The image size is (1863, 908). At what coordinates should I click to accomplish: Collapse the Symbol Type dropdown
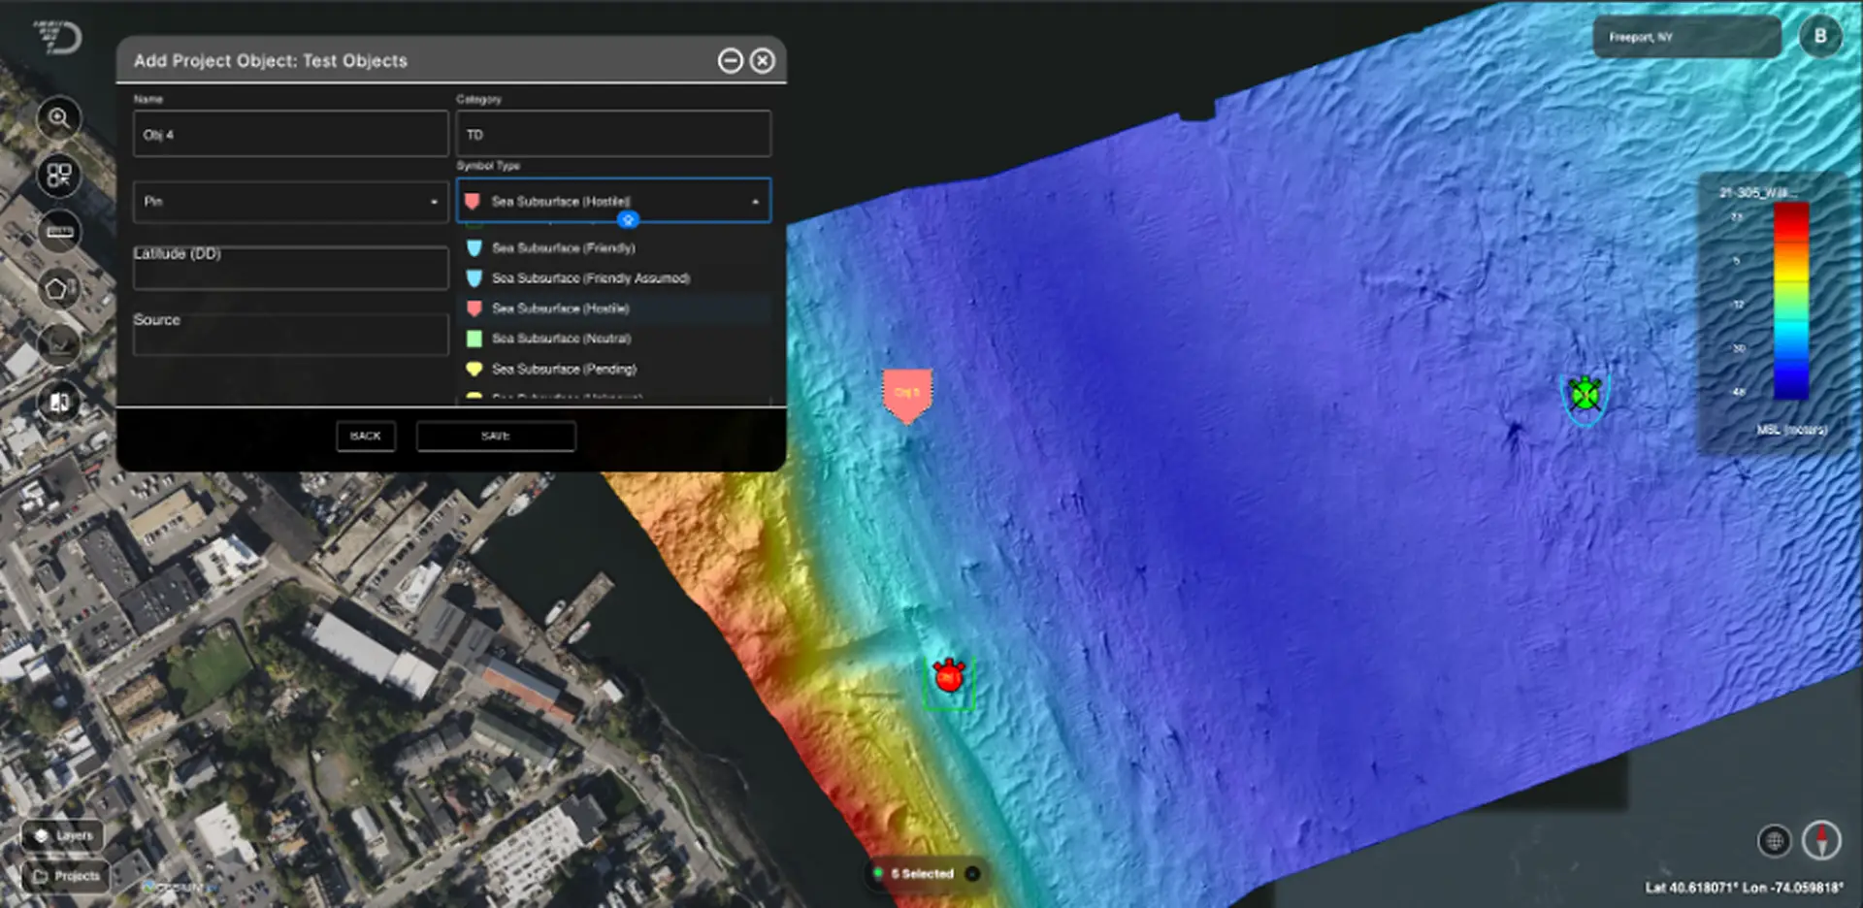[x=755, y=202]
